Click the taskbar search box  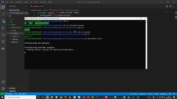[20, 97]
